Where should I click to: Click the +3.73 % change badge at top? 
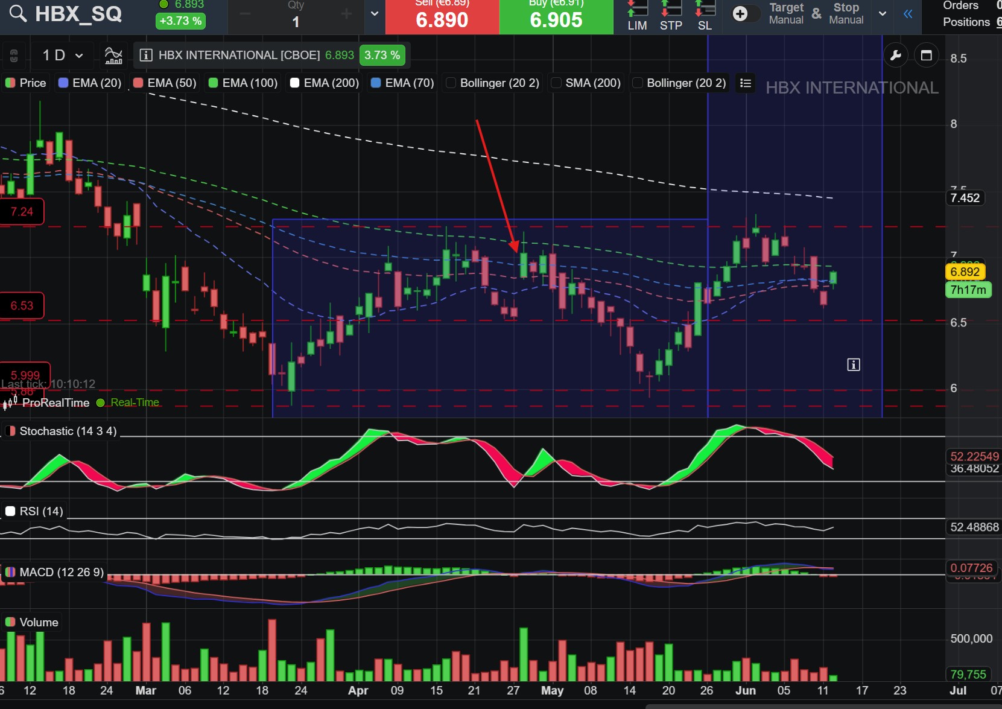point(180,21)
